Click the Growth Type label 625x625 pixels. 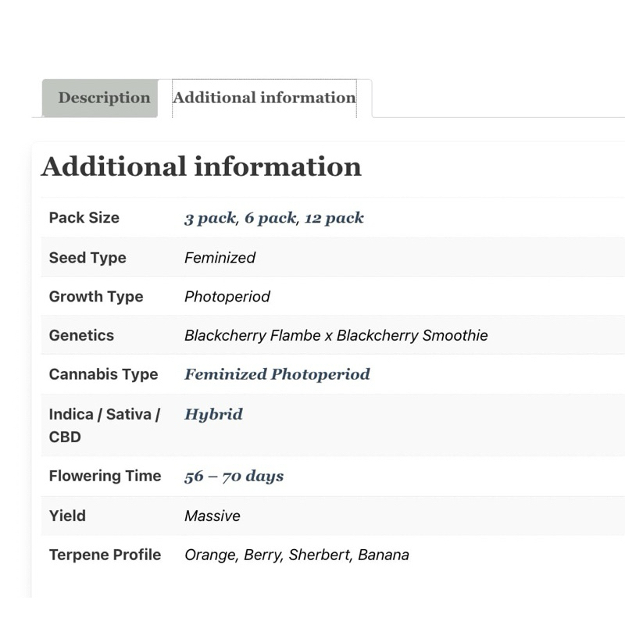(96, 297)
